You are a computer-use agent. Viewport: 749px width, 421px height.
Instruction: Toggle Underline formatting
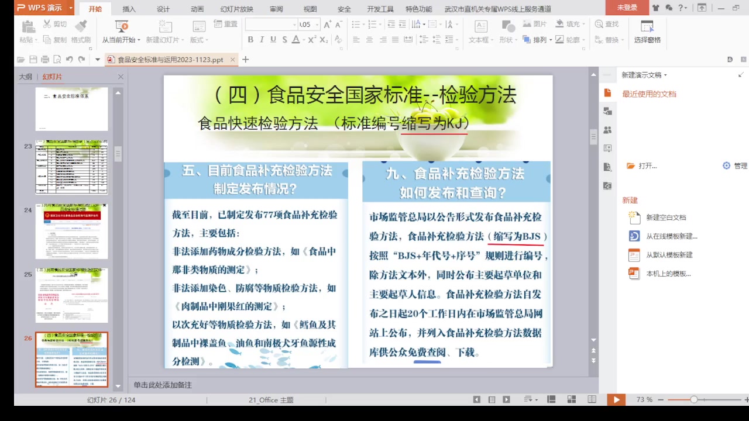point(273,40)
